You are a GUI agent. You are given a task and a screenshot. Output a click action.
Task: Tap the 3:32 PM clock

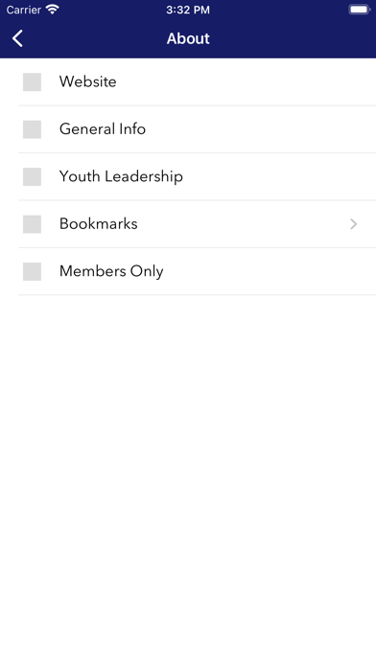coord(188,10)
